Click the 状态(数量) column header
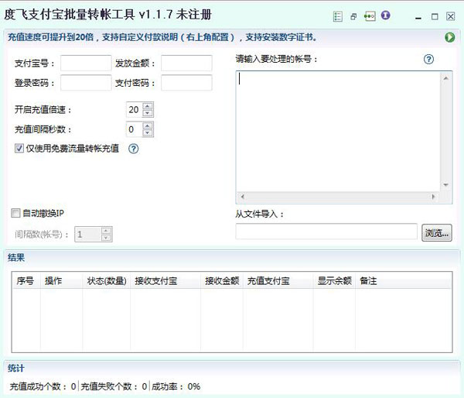 [107, 280]
